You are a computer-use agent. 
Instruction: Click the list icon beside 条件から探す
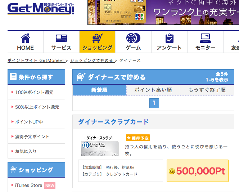pyautogui.click(x=13, y=77)
